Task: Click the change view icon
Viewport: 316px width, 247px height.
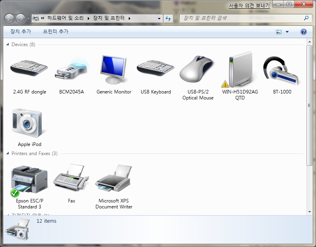Action: 279,32
